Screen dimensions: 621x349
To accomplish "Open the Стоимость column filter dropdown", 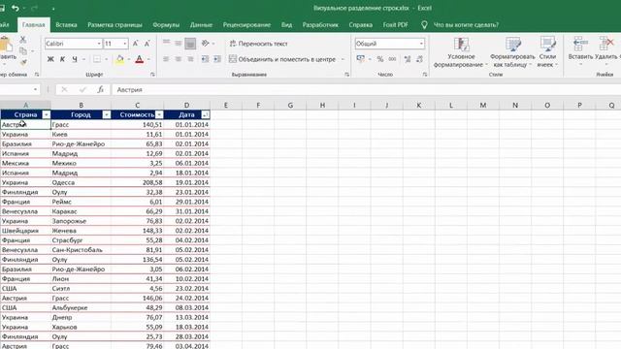I will (159, 114).
